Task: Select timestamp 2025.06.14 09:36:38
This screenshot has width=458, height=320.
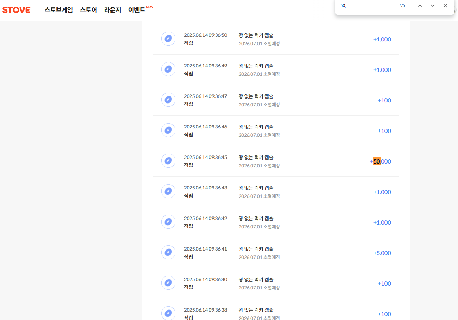Action: (x=206, y=310)
